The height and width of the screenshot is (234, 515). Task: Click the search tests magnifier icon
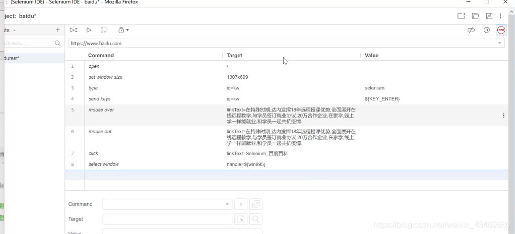point(58,43)
